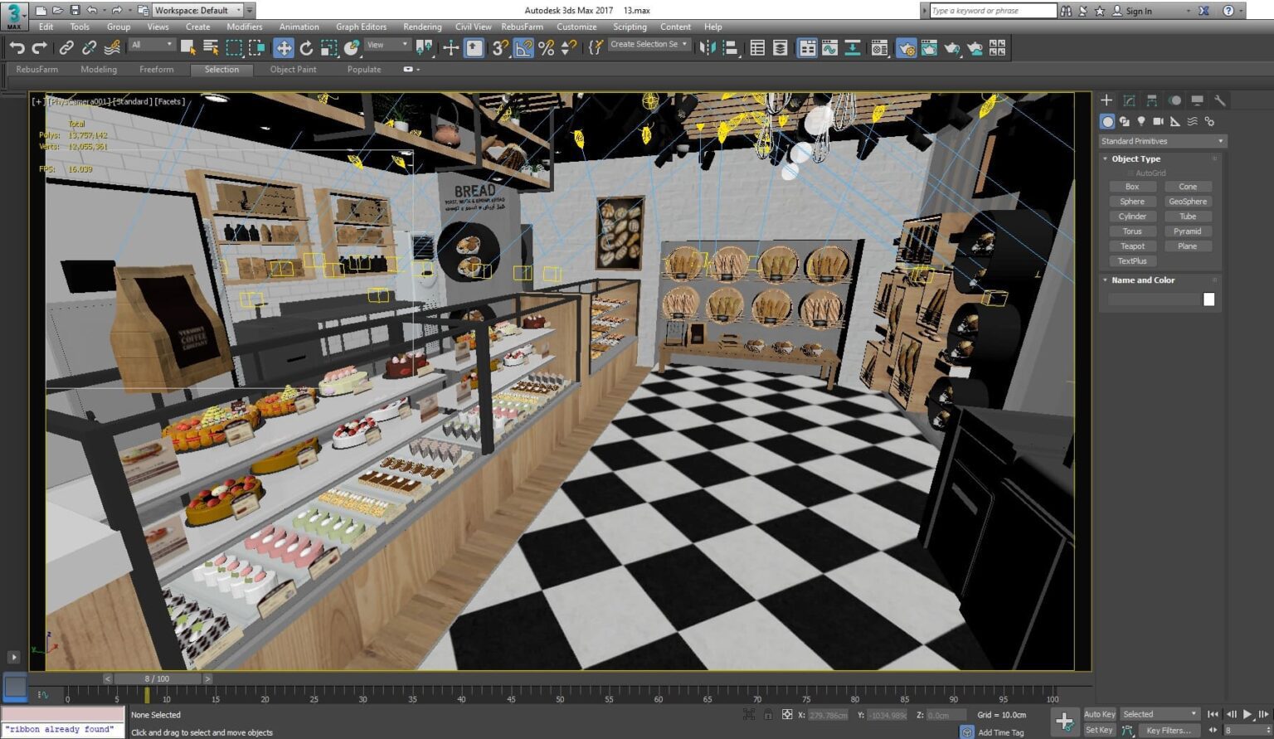Viewport: 1274px width, 739px height.
Task: Create a Teapot primitive
Action: click(1132, 246)
